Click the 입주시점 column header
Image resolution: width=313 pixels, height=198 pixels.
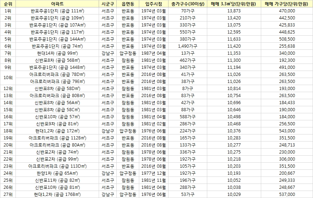pos(154,4)
